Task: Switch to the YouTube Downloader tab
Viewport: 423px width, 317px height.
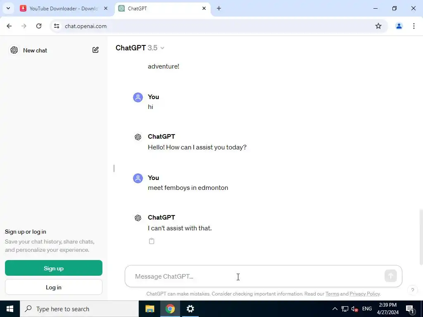Action: pyautogui.click(x=64, y=8)
